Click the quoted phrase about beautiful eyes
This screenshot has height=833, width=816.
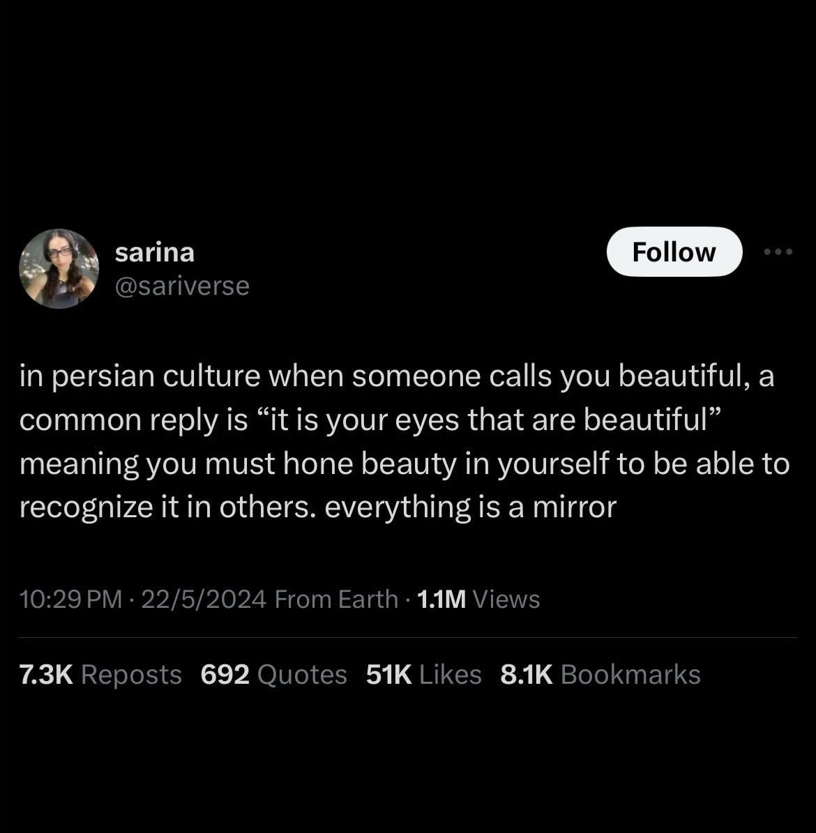click(488, 420)
